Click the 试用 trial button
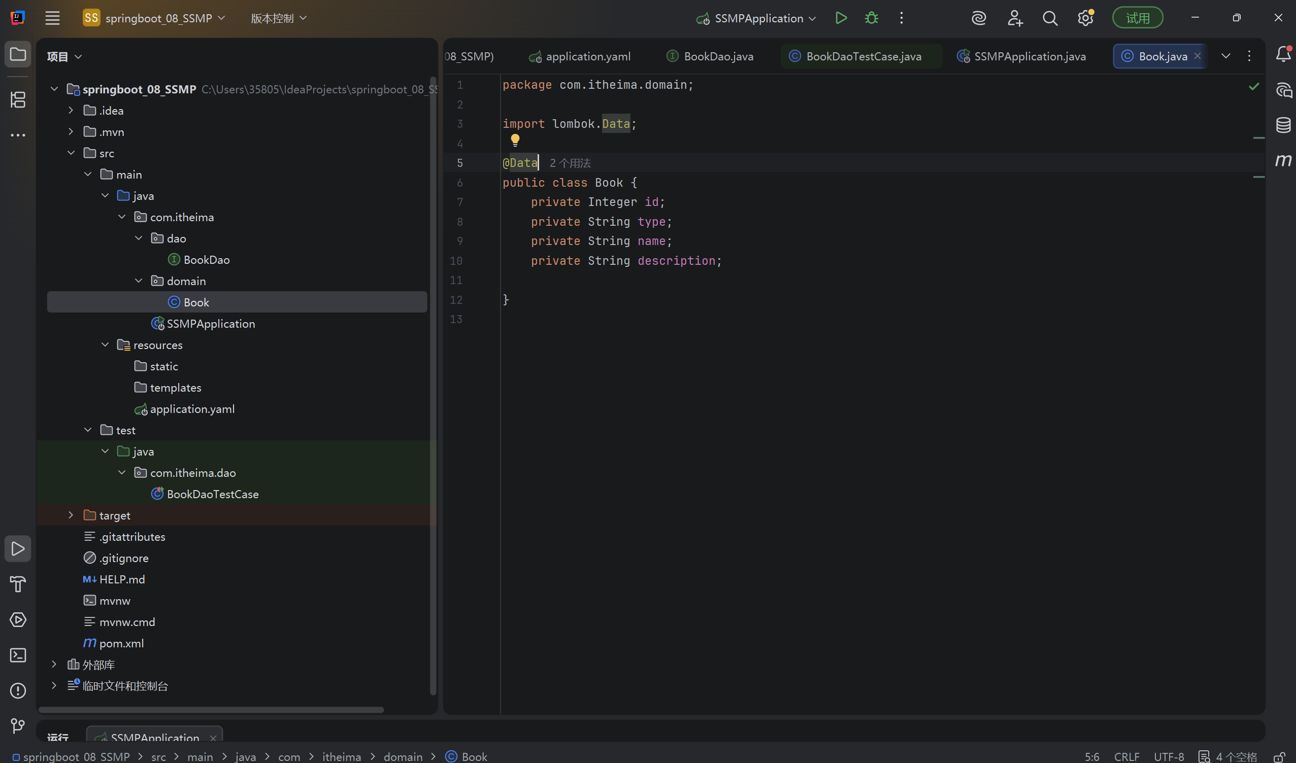Screen dimensions: 1296x763 pyautogui.click(x=1137, y=18)
